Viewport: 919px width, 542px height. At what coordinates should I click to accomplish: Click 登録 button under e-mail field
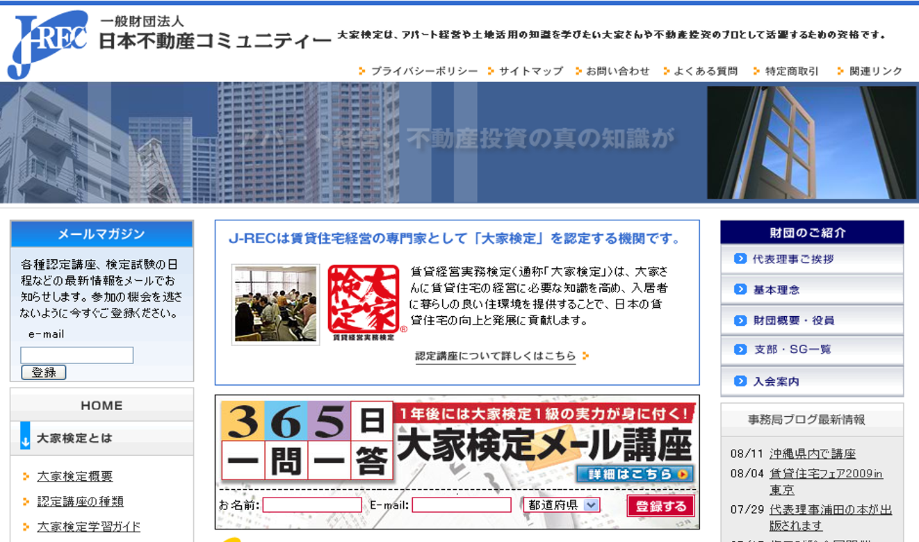point(44,372)
